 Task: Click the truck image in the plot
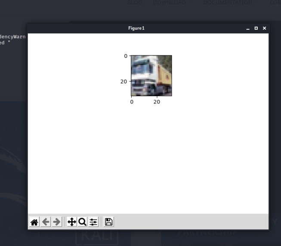[x=151, y=76]
